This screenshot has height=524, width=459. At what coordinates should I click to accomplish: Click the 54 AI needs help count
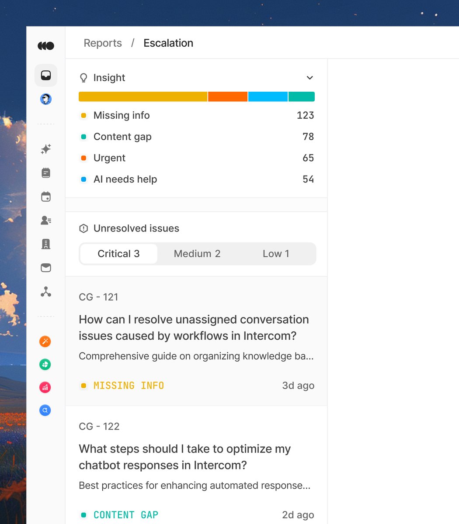coord(308,179)
